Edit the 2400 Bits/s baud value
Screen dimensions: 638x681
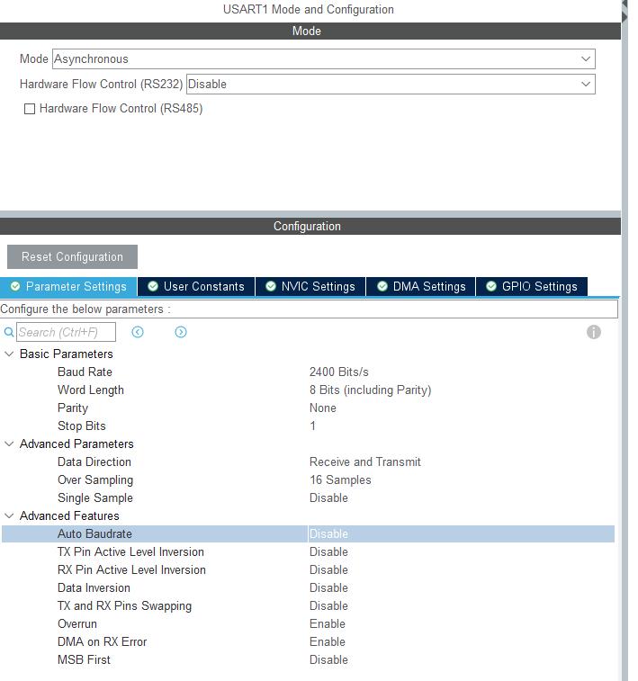pyautogui.click(x=338, y=372)
